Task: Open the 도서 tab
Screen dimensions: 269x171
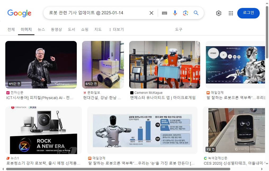Action: (71, 29)
